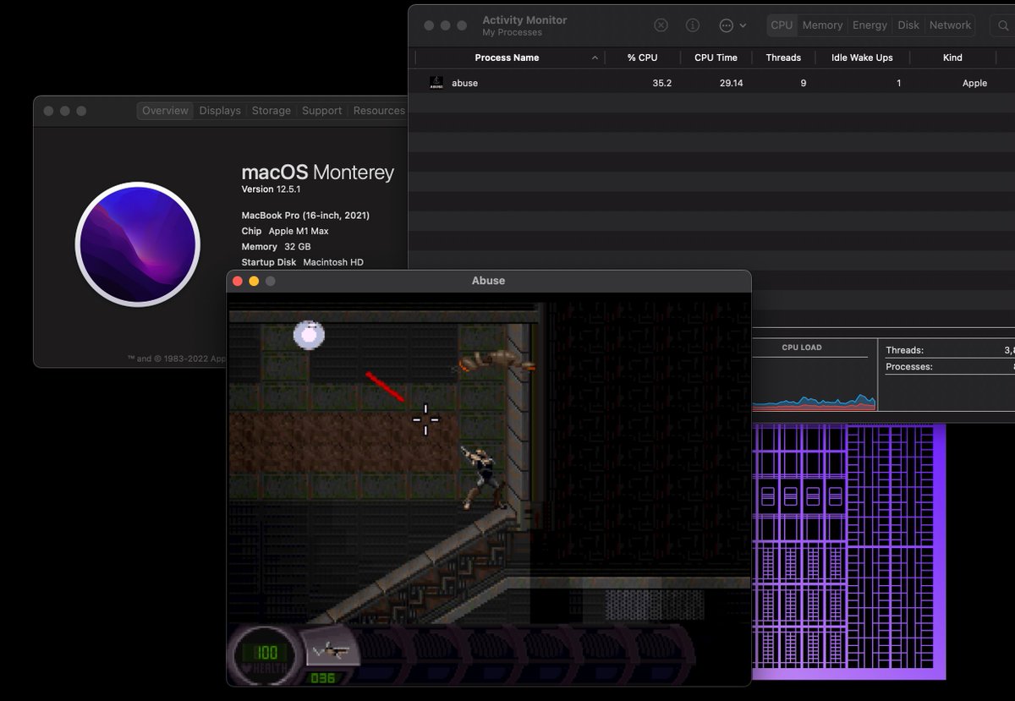Select the abuse process row name
The height and width of the screenshot is (701, 1015).
[464, 83]
